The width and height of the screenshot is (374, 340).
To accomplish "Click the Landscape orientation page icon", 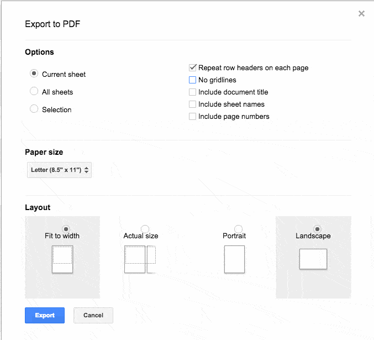I will 313,259.
